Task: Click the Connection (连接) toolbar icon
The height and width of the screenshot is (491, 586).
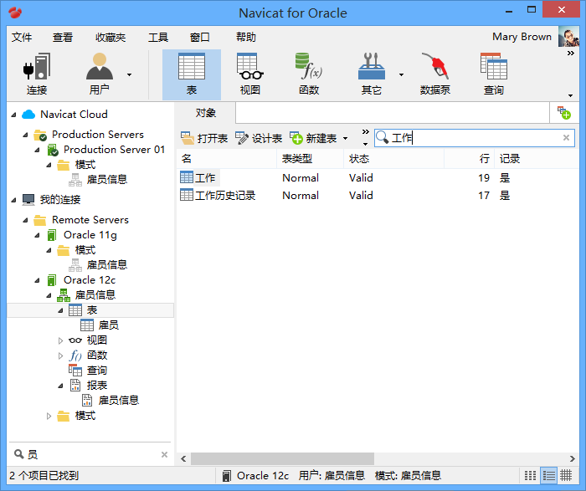Action: click(x=37, y=74)
